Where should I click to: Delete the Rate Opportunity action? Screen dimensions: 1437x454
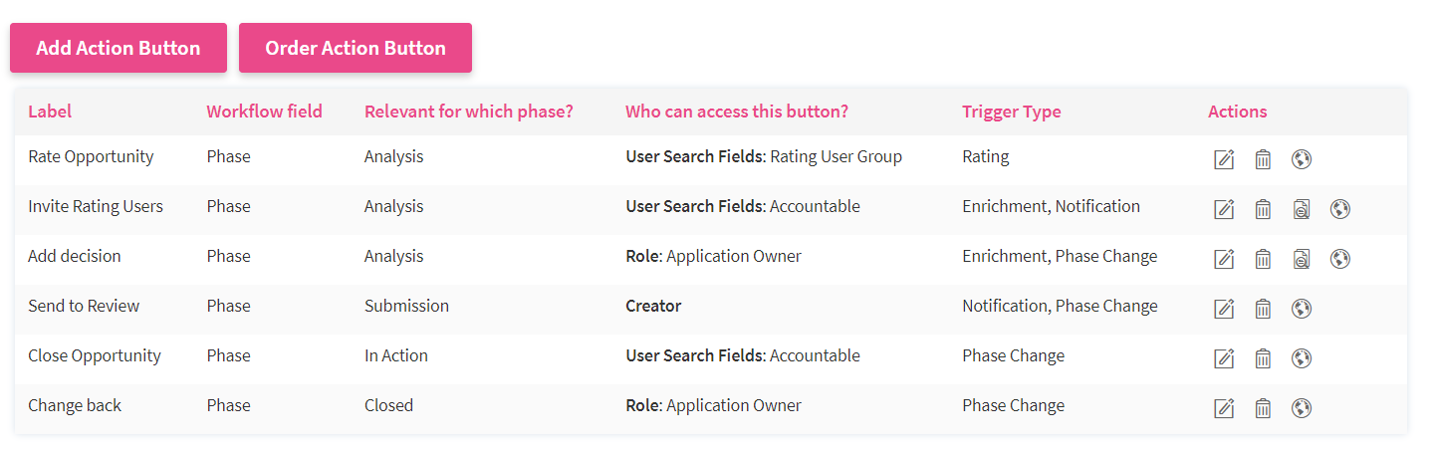pyautogui.click(x=1263, y=159)
